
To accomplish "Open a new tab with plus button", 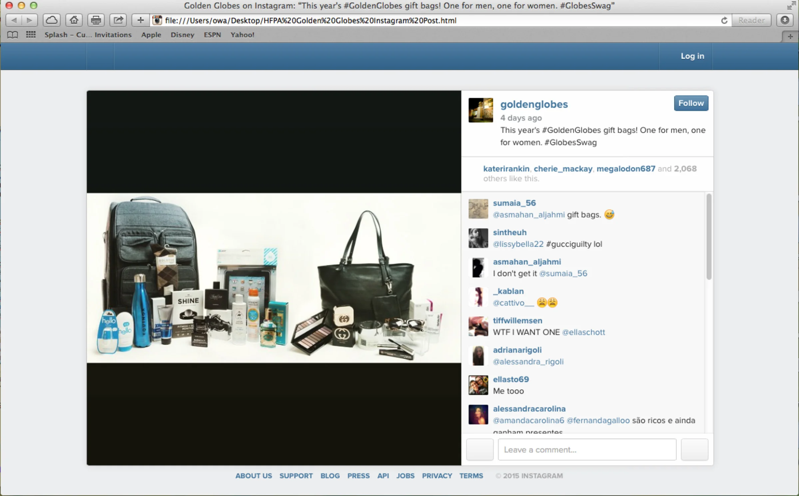I will coord(790,36).
